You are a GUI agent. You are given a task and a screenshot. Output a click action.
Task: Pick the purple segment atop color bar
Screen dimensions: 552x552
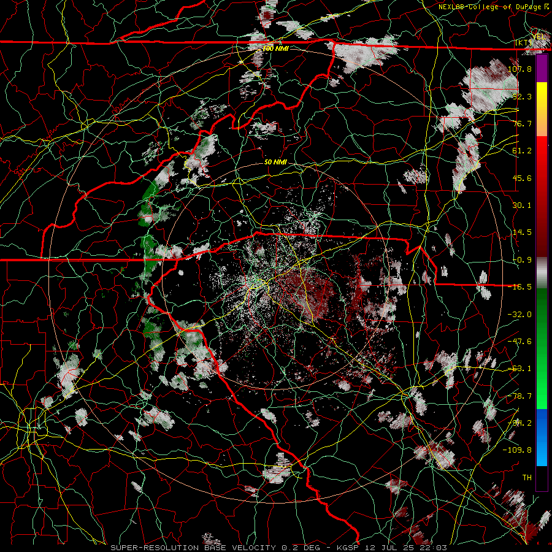pyautogui.click(x=542, y=68)
